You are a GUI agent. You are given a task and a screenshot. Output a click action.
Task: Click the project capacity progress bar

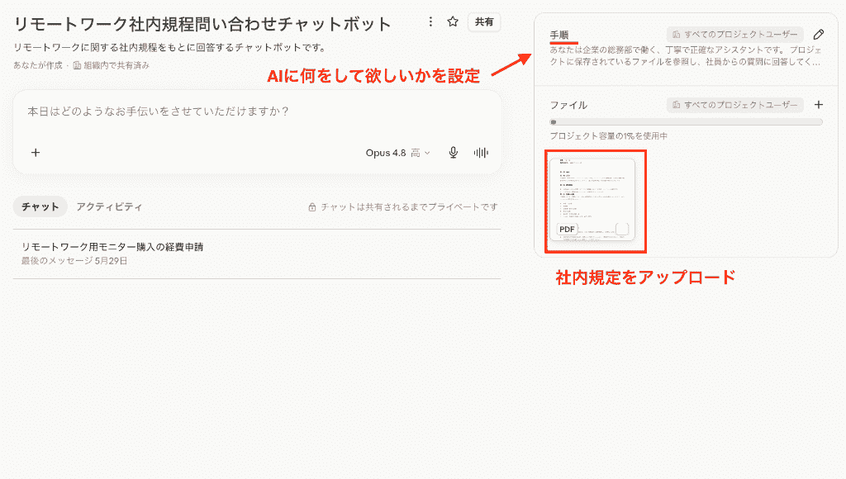686,122
